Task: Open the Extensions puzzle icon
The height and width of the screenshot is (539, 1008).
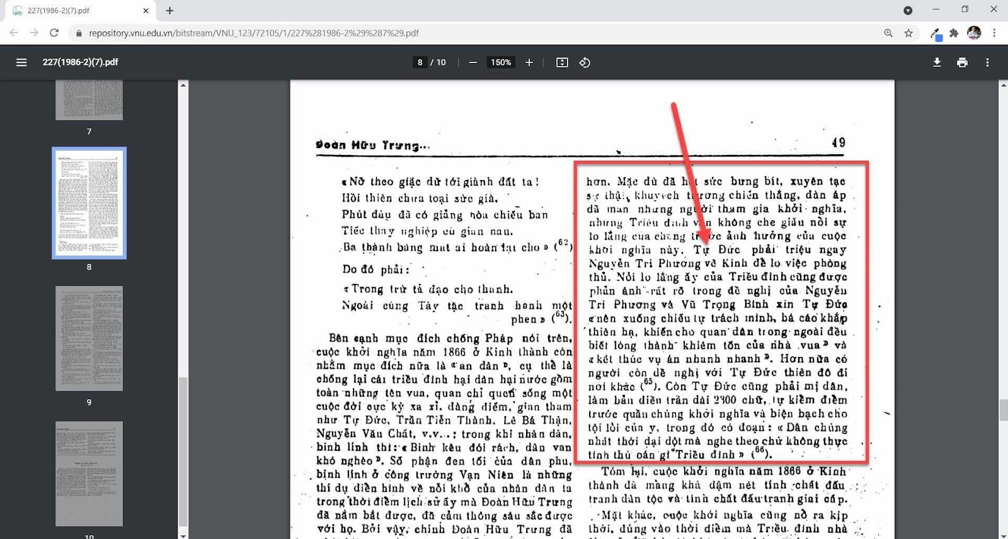Action: (954, 33)
